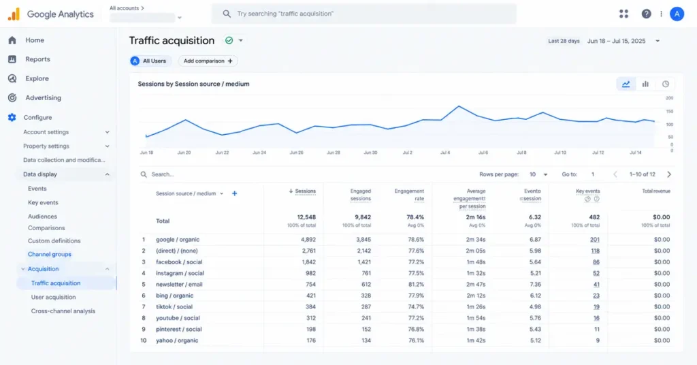Open the account avatar A

(677, 14)
